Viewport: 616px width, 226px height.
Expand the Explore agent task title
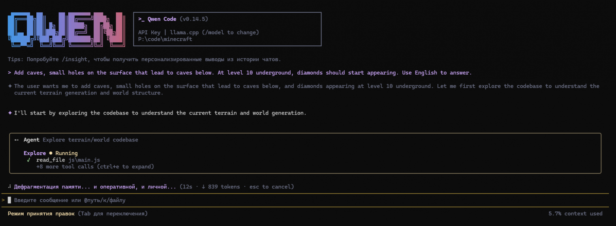[90, 140]
